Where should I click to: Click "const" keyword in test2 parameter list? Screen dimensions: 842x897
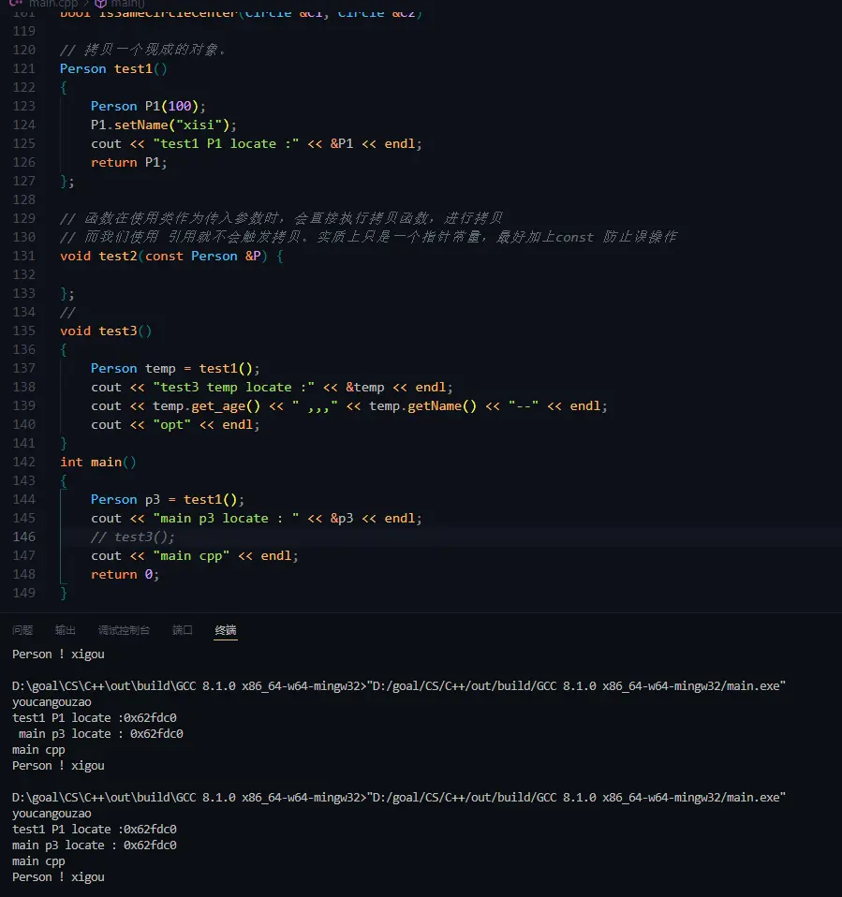[x=164, y=256]
